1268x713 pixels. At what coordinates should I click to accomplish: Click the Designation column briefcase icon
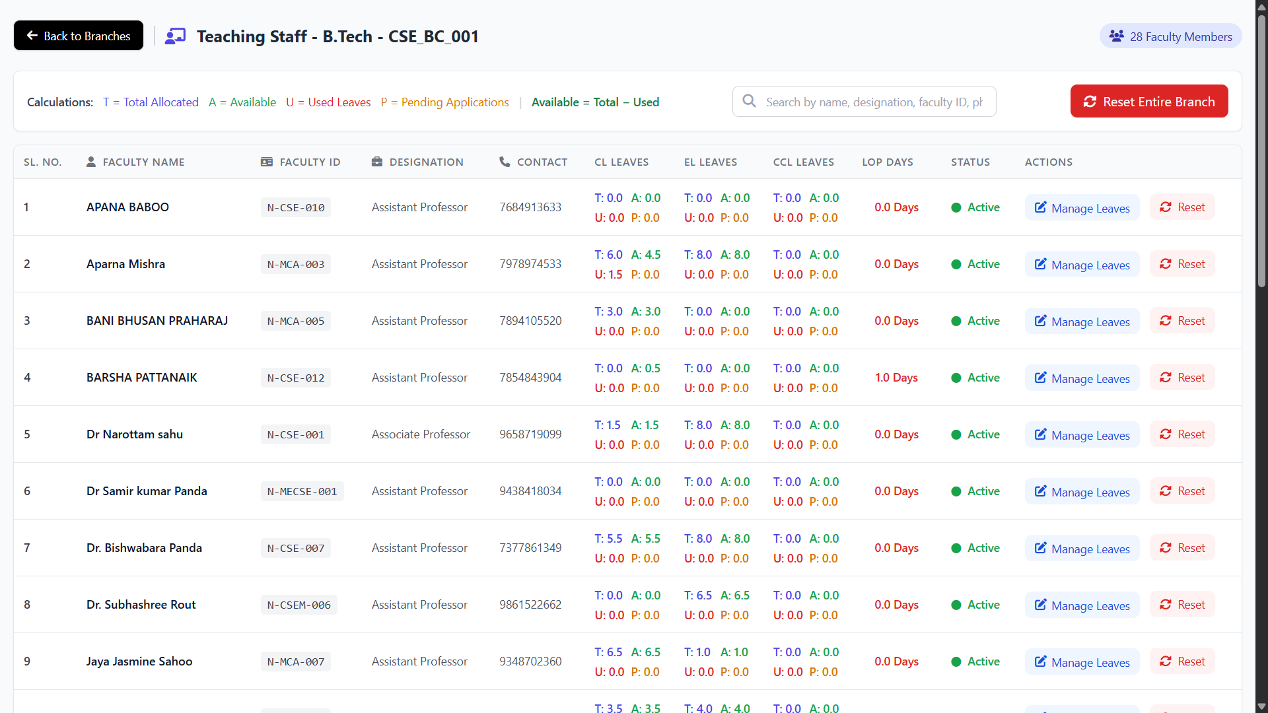point(377,162)
